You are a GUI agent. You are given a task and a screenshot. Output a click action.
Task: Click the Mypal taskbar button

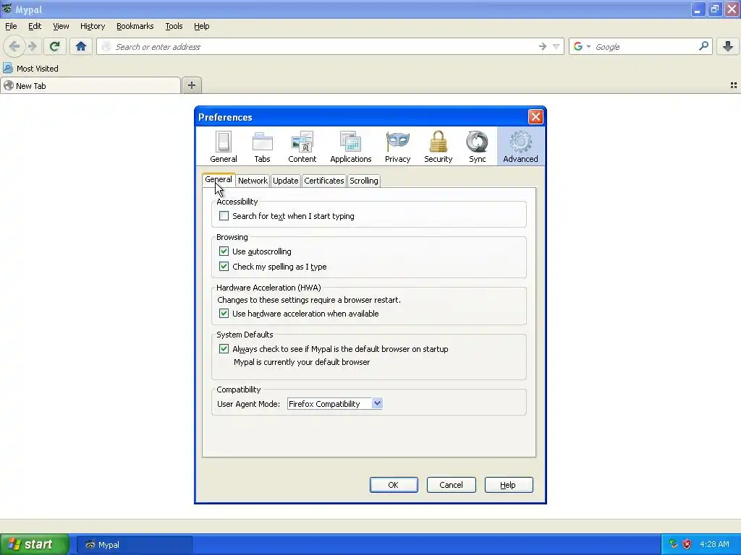[x=135, y=545]
